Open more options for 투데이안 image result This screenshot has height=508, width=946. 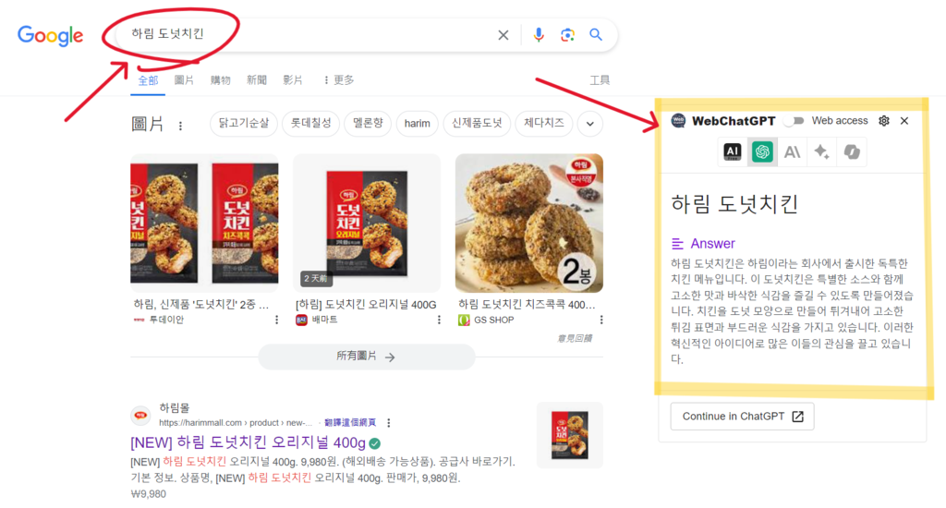click(x=277, y=320)
